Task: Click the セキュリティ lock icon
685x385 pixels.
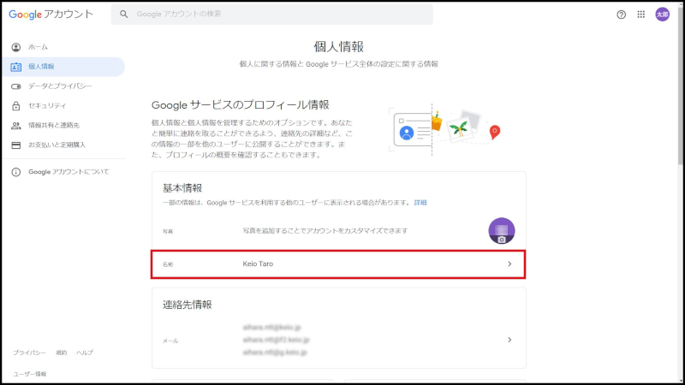Action: coord(16,106)
